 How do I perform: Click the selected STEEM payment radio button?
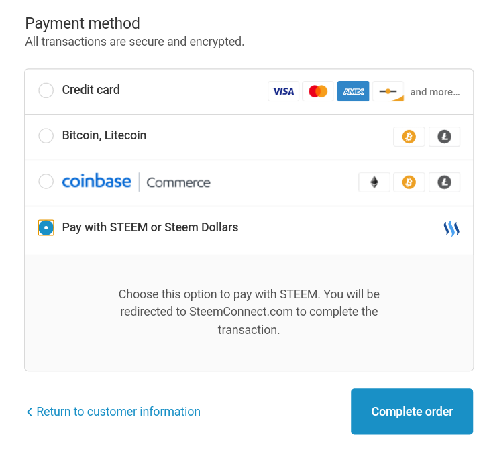point(46,227)
